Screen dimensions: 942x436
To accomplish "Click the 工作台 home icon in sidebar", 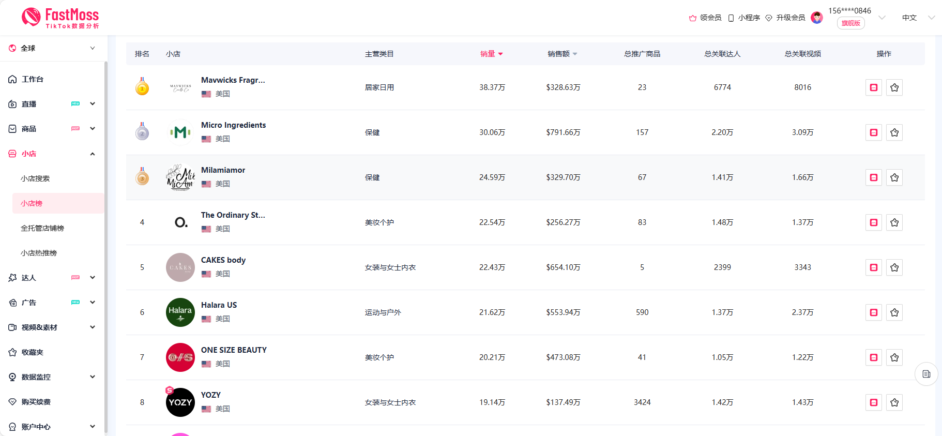I will [13, 79].
